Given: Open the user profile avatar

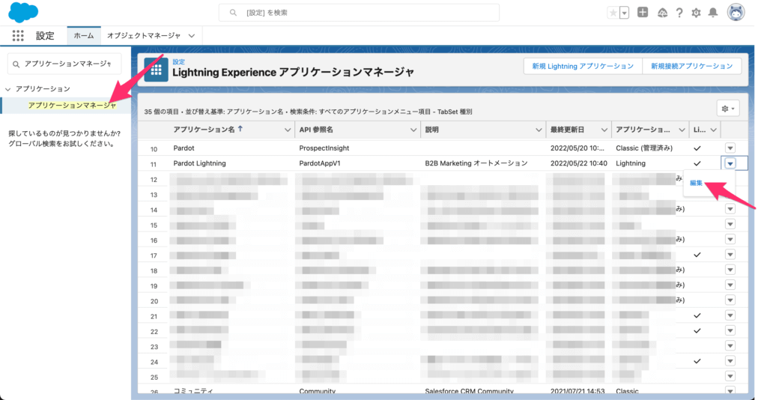Looking at the screenshot, I should pos(736,12).
